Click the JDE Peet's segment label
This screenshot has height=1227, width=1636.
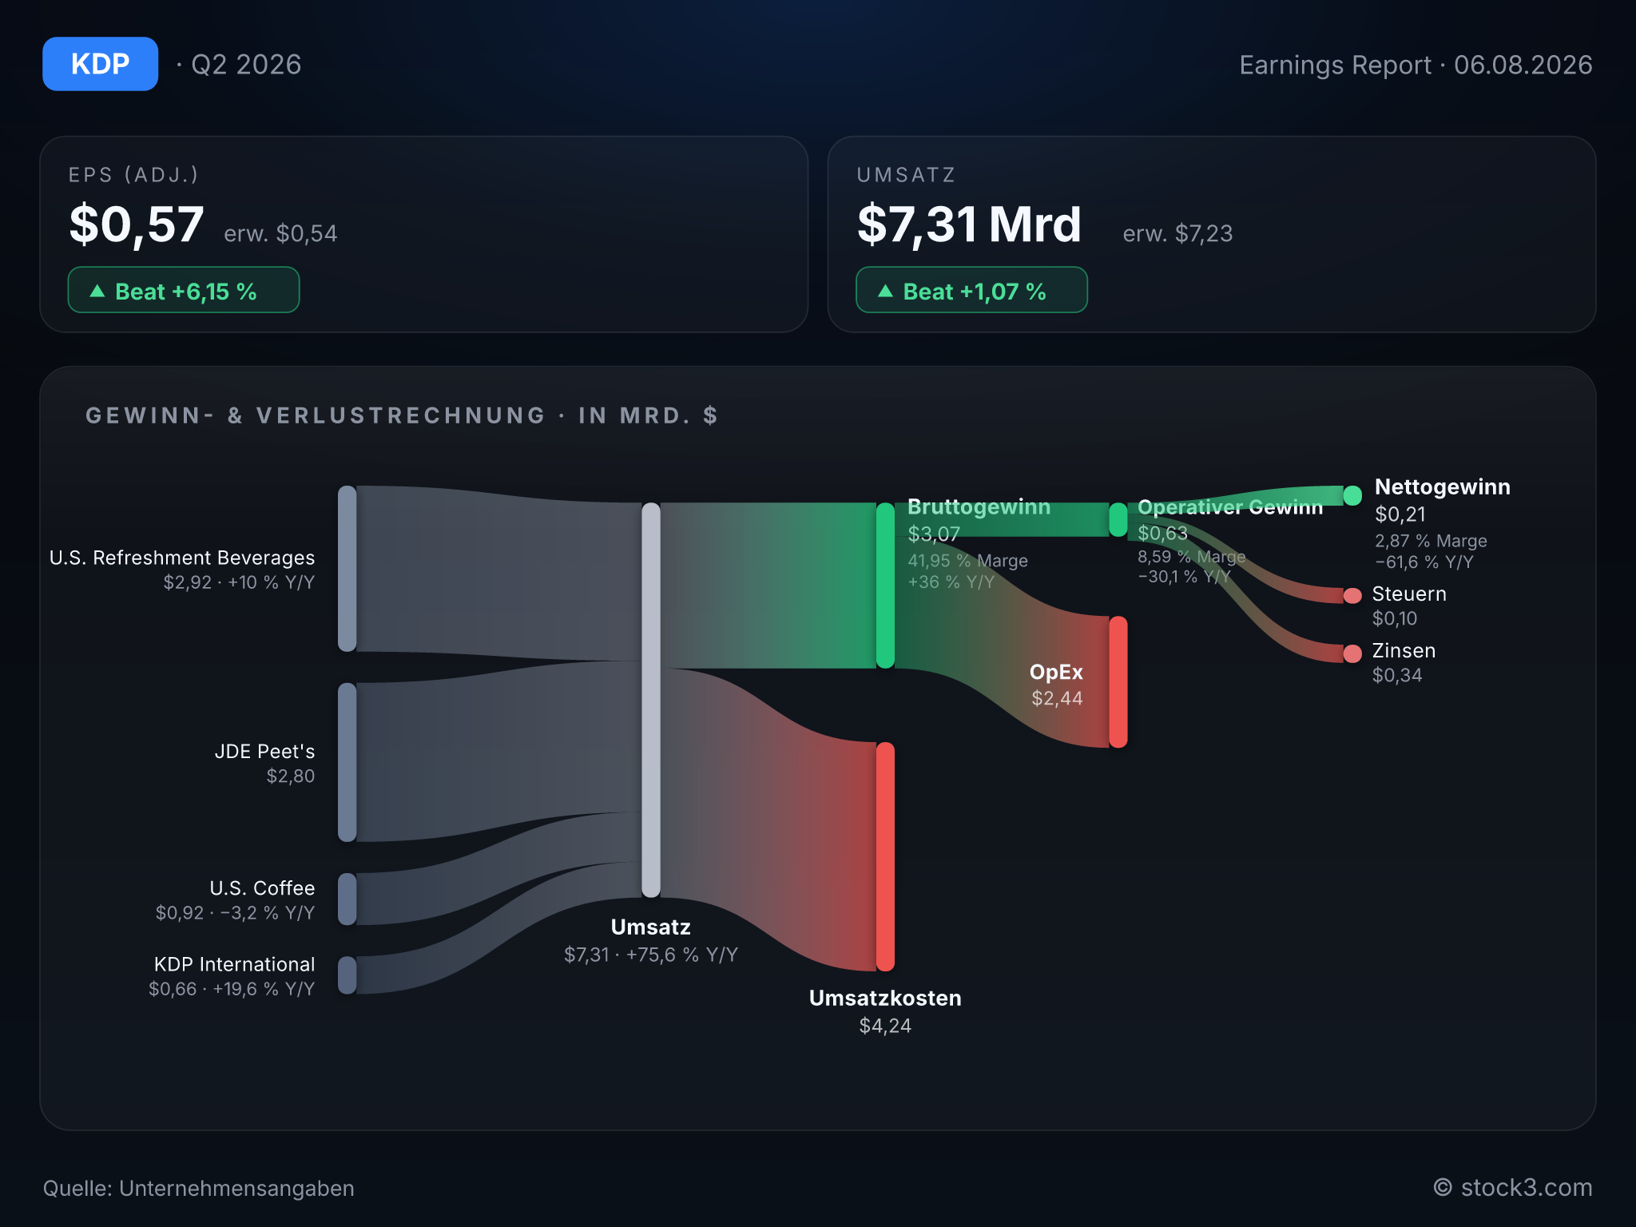coord(264,751)
